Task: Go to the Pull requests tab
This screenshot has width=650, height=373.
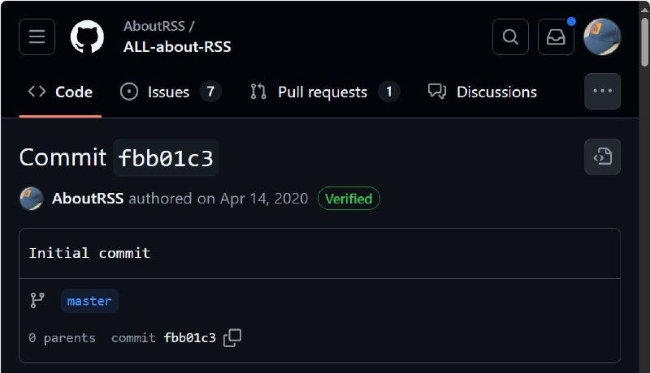Action: coord(322,92)
